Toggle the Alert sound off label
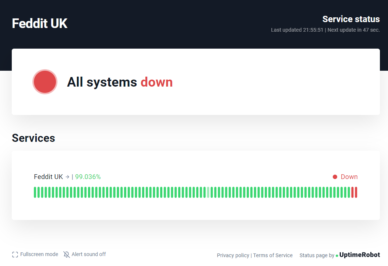The height and width of the screenshot is (266, 388). [89, 254]
